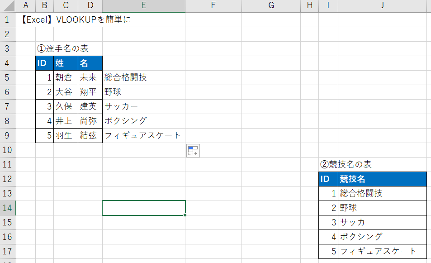Select row 1 header
Image resolution: width=431 pixels, height=263 pixels.
point(8,20)
